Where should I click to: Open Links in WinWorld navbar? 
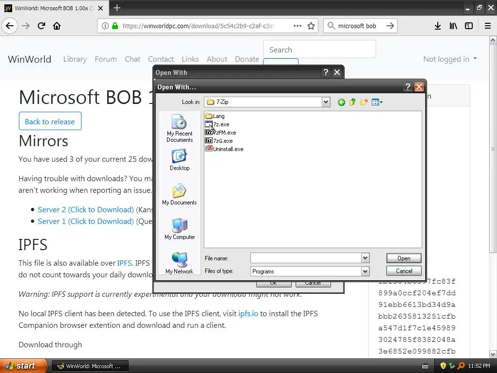point(190,59)
